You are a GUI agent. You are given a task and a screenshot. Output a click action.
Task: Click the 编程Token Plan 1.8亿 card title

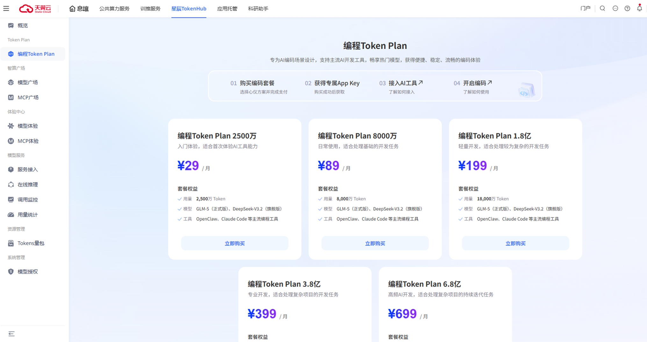(x=495, y=136)
